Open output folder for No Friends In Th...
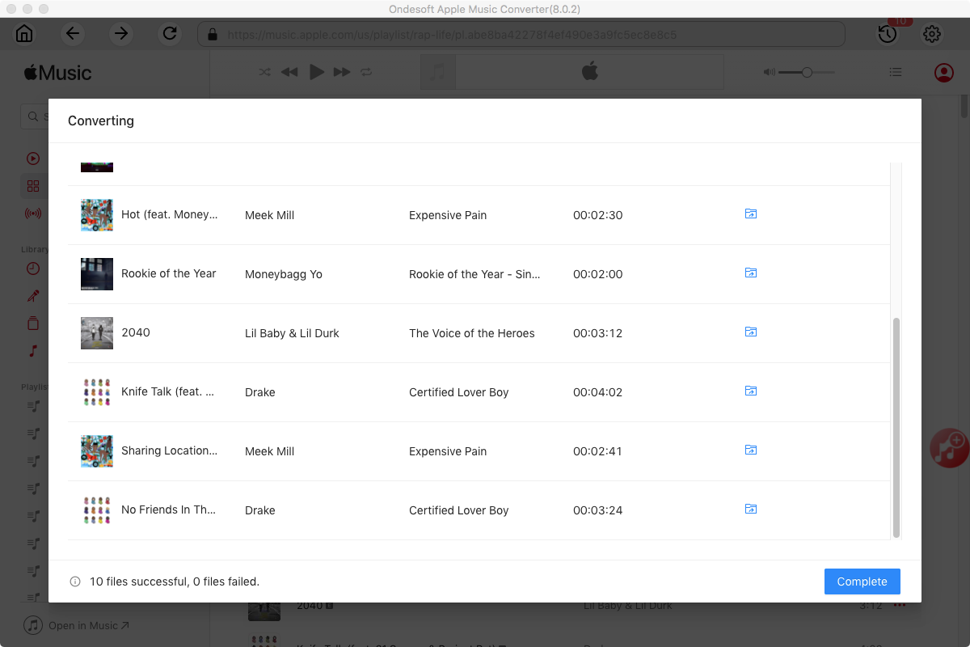970x647 pixels. click(751, 510)
